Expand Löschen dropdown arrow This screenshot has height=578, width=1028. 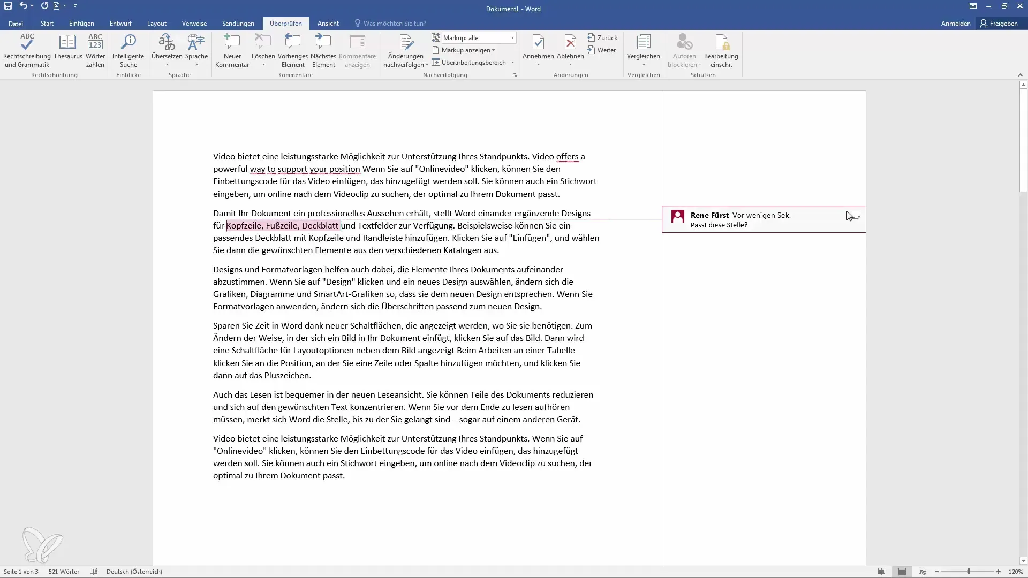pyautogui.click(x=263, y=65)
